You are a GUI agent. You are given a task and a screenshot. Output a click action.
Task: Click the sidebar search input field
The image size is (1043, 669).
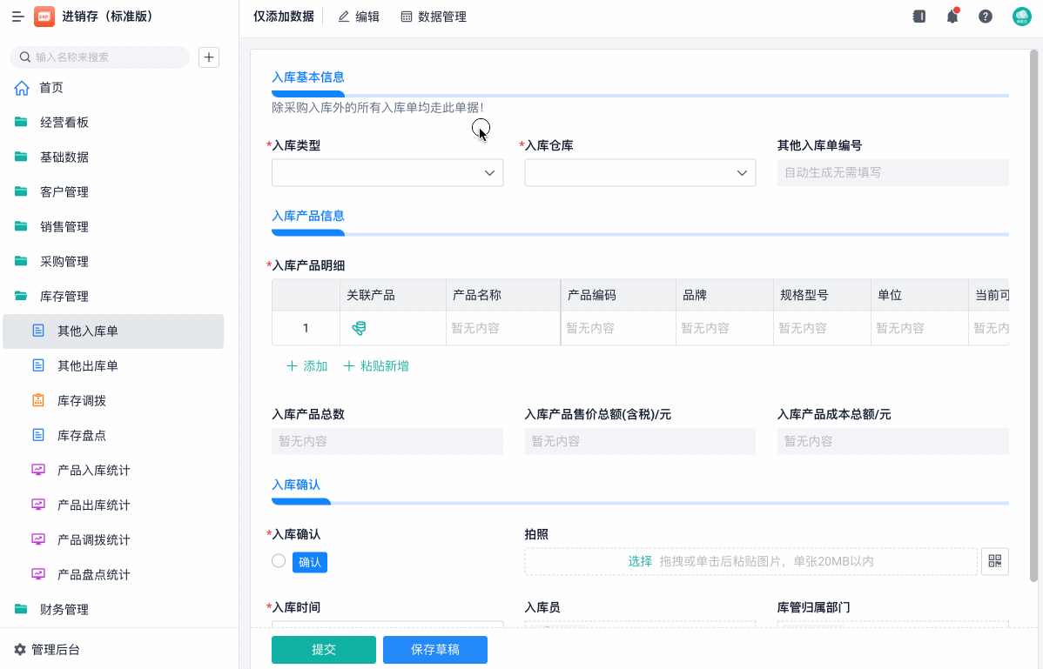click(104, 57)
